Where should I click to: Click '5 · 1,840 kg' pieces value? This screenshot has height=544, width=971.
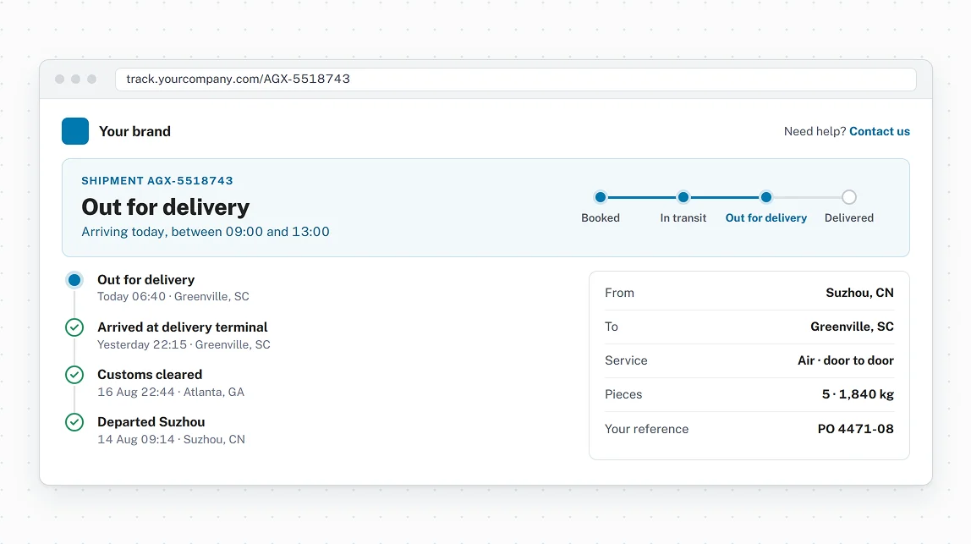coord(858,395)
